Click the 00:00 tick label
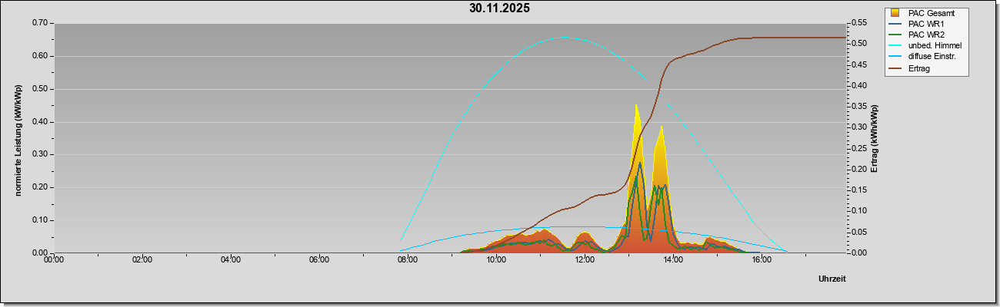 coord(53,259)
